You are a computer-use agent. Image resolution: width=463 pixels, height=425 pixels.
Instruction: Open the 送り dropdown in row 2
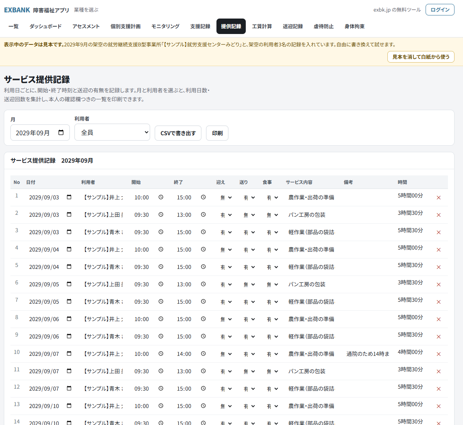249,215
